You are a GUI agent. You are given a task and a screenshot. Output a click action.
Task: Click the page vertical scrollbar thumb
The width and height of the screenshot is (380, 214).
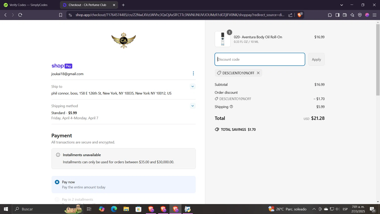tap(378, 60)
